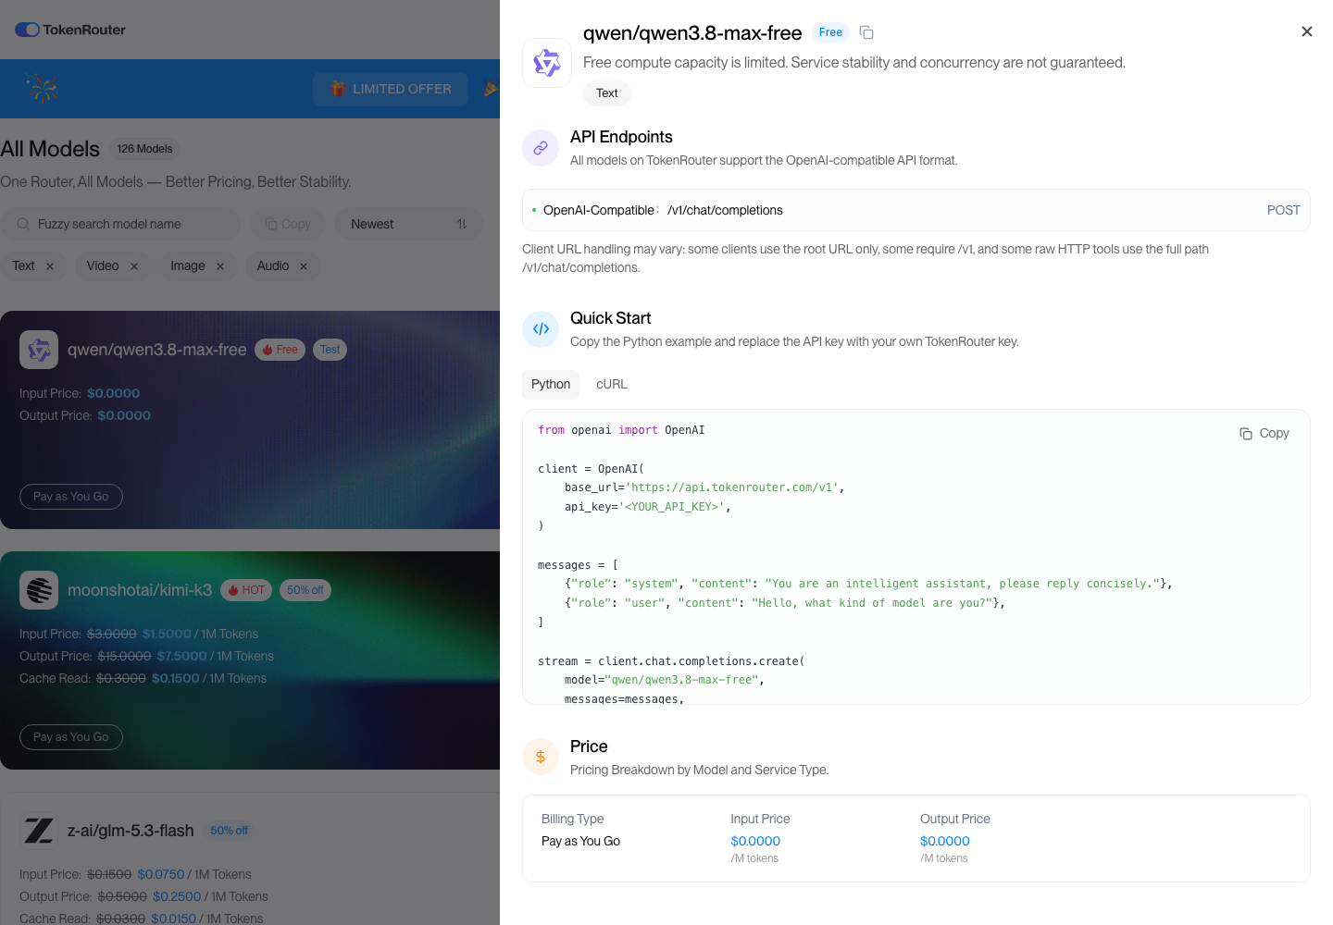
Task: Remove the Image filter chip
Action: click(220, 266)
